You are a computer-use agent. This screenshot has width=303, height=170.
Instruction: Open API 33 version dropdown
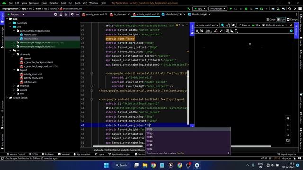pyautogui.click(x=256, y=25)
